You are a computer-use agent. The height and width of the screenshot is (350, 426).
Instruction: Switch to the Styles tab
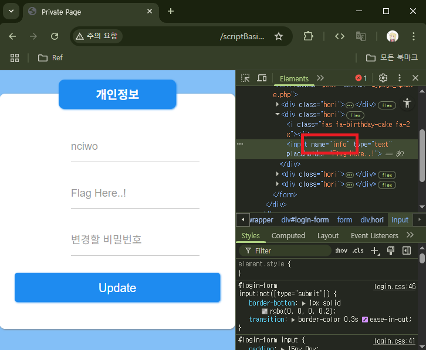[x=251, y=236]
